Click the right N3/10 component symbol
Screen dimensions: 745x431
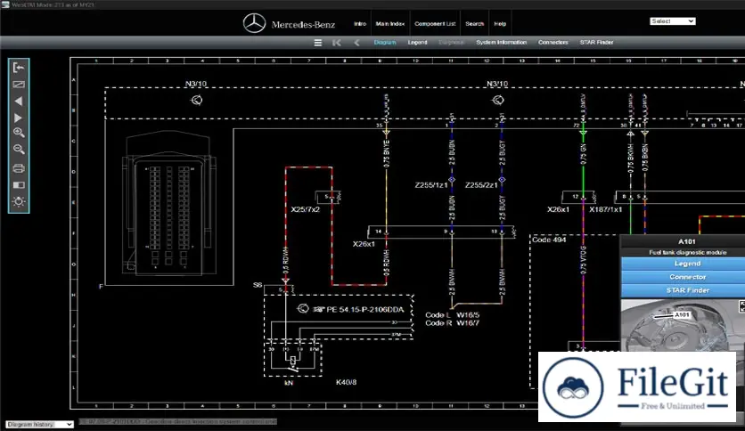pyautogui.click(x=498, y=100)
